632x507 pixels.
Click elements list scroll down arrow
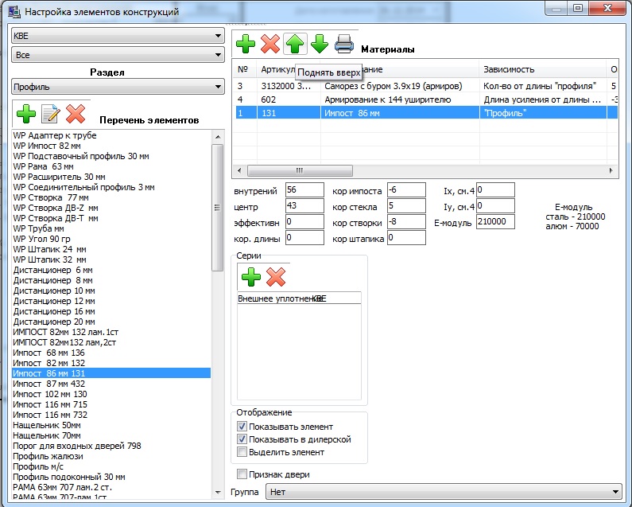(x=218, y=493)
